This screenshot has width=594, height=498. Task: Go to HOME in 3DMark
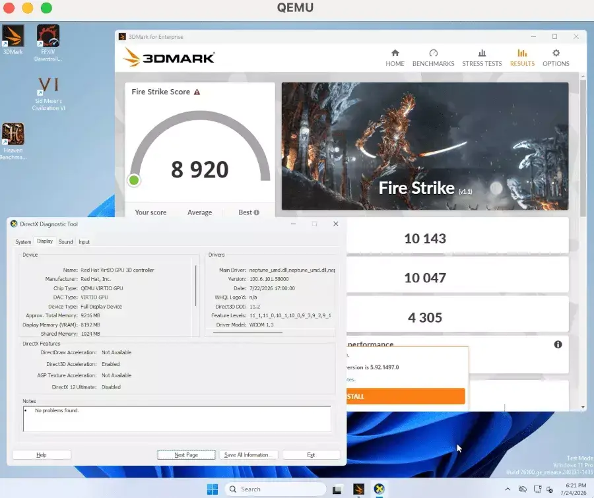pos(395,58)
